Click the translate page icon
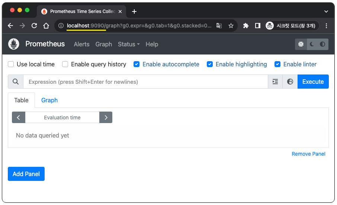Screen dimensions: 337x205 [x=219, y=26]
